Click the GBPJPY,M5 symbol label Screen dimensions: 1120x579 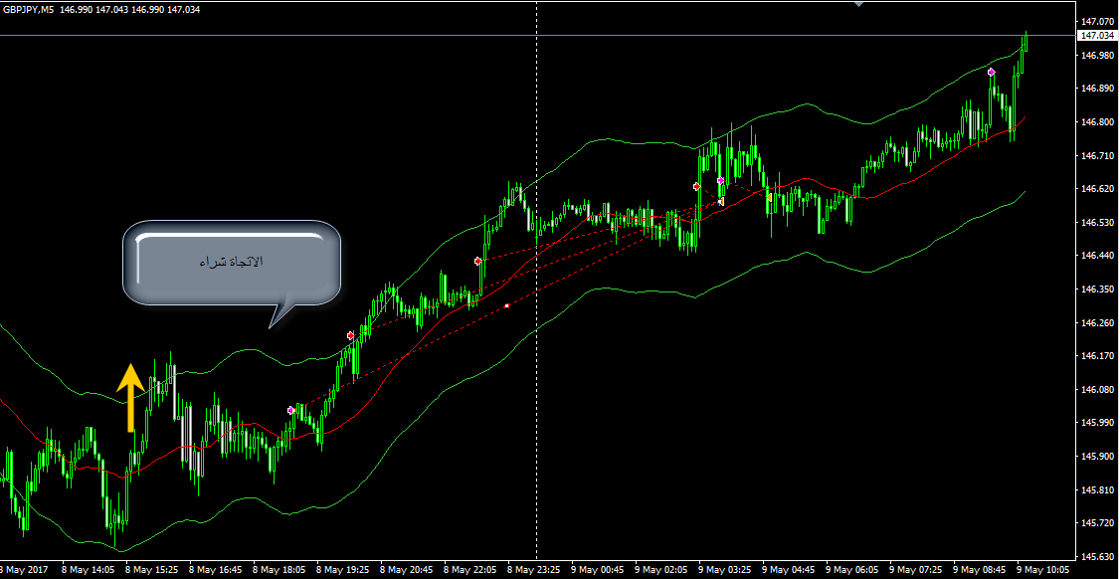[28, 10]
